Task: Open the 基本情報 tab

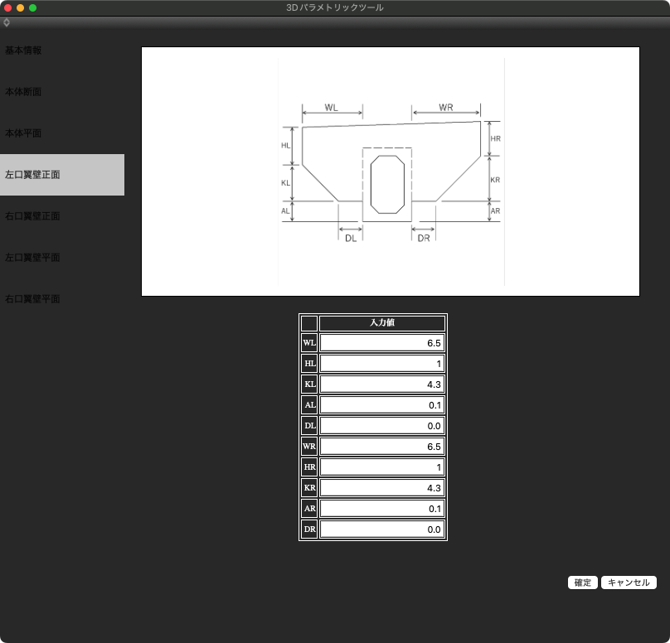Action: coord(23,51)
